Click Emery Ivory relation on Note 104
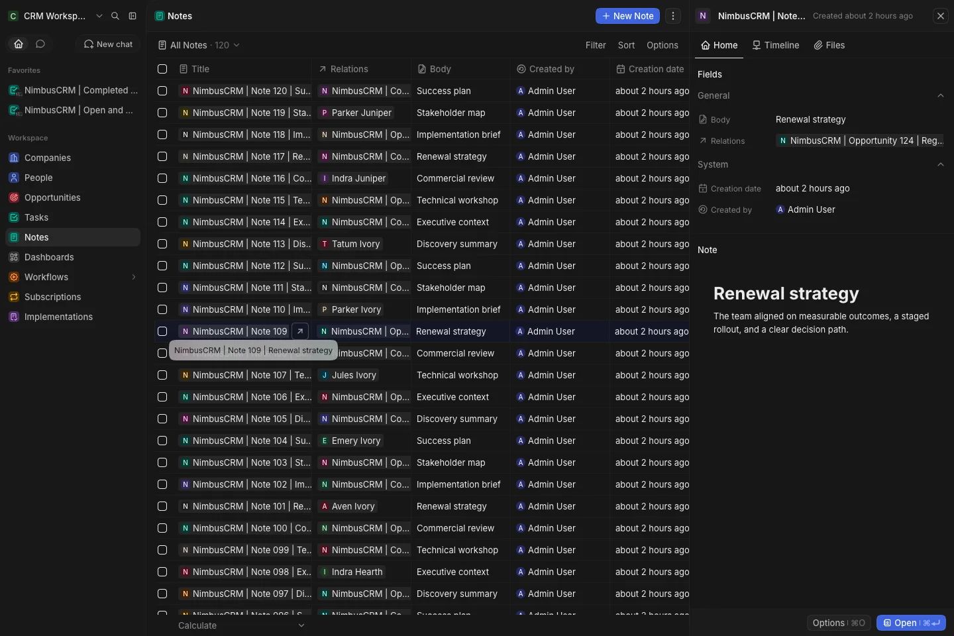The height and width of the screenshot is (636, 954). pyautogui.click(x=351, y=441)
